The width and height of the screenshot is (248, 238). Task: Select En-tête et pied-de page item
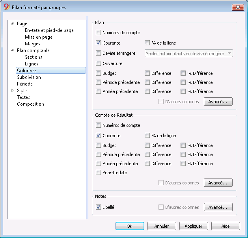click(49, 30)
